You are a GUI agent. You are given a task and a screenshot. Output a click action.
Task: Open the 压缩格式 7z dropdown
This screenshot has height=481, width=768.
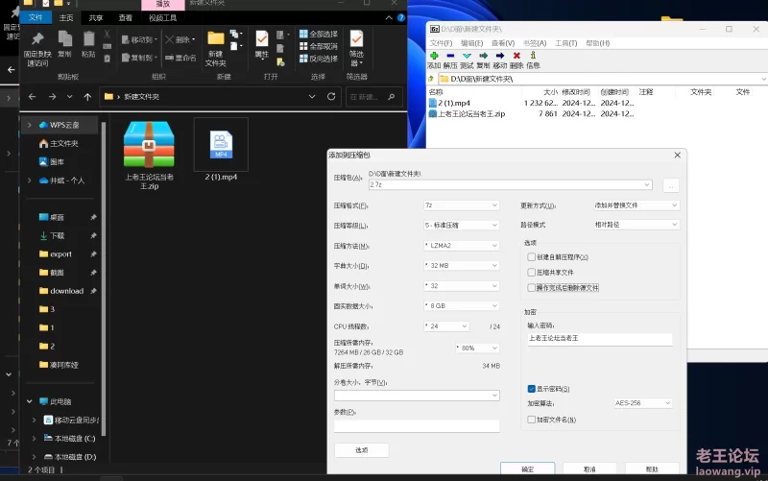coord(461,205)
